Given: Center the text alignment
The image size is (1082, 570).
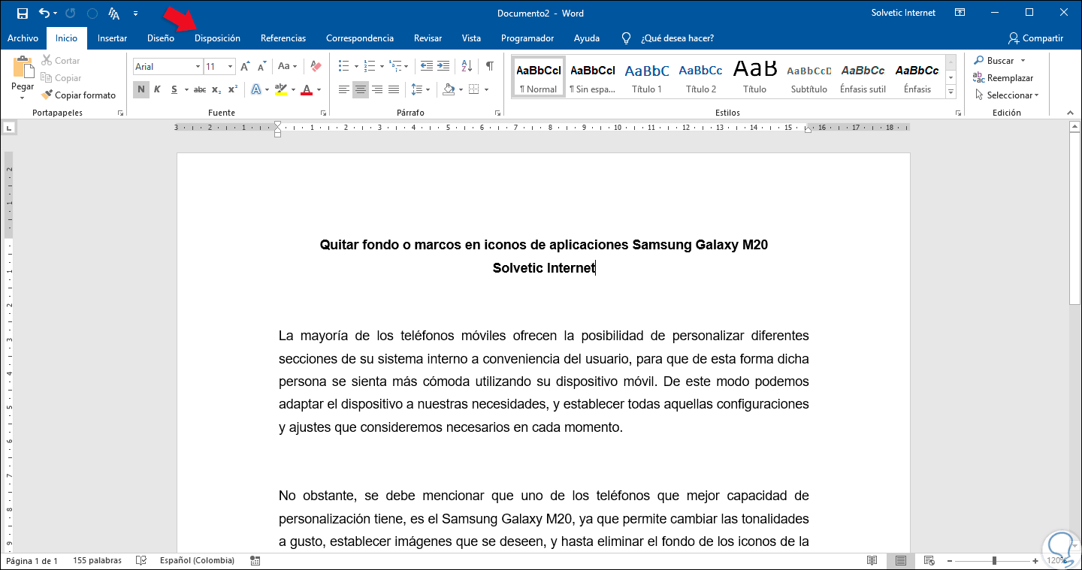Looking at the screenshot, I should [x=361, y=90].
